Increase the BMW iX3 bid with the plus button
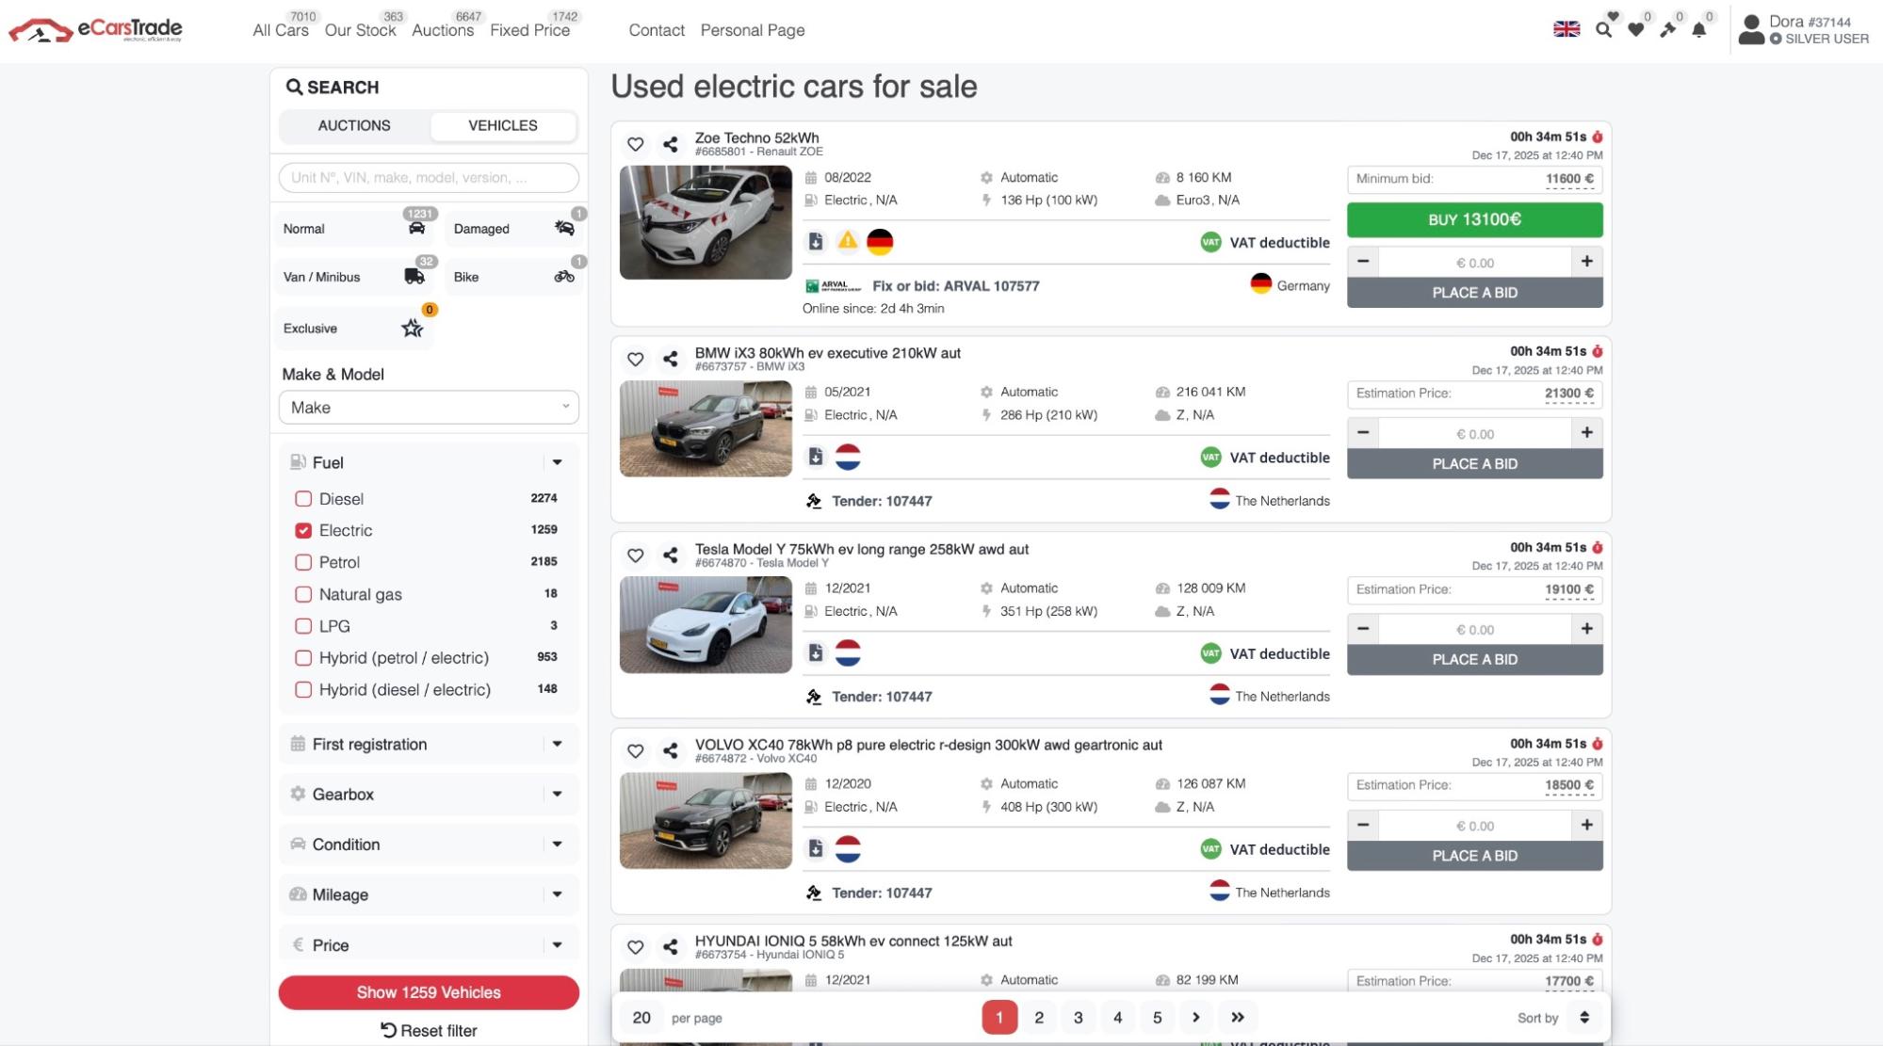The height and width of the screenshot is (1046, 1883). [1586, 433]
